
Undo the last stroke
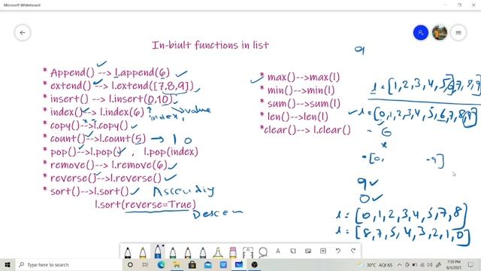coord(338,251)
